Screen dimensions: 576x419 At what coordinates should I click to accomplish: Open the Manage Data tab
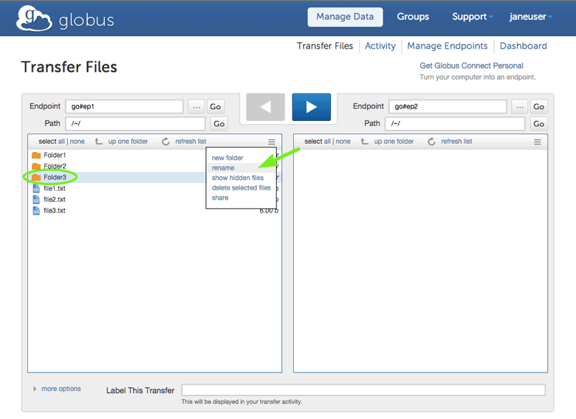coord(345,17)
